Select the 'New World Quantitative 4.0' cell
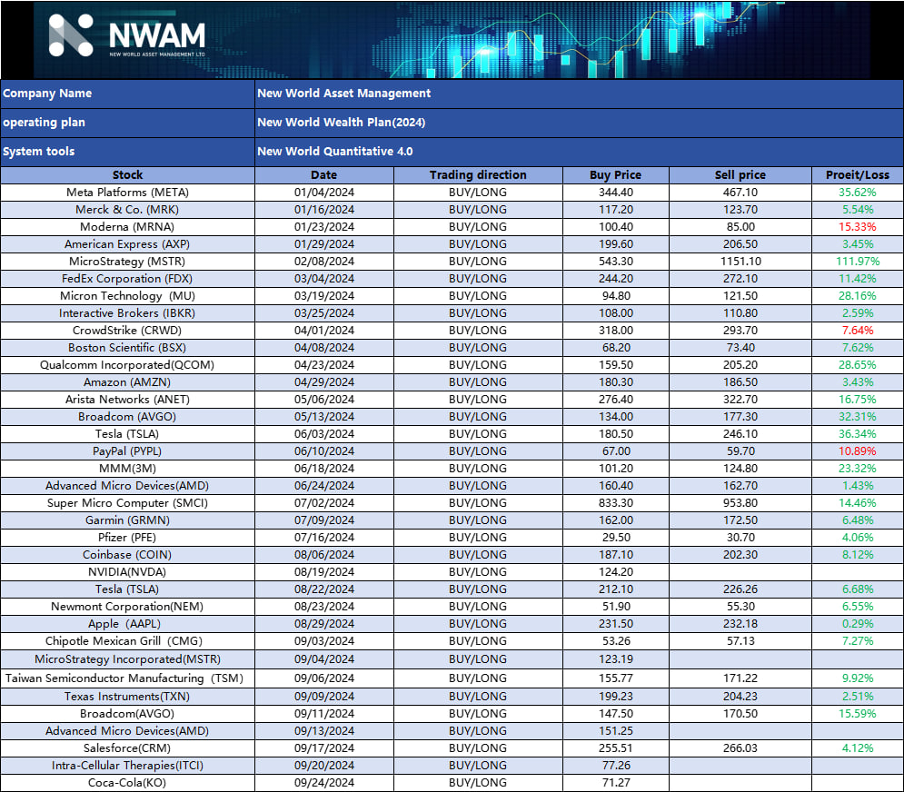The width and height of the screenshot is (904, 792). pyautogui.click(x=579, y=152)
